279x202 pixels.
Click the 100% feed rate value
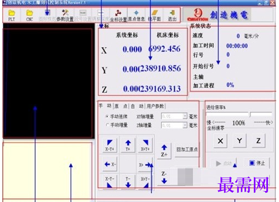tap(238, 123)
